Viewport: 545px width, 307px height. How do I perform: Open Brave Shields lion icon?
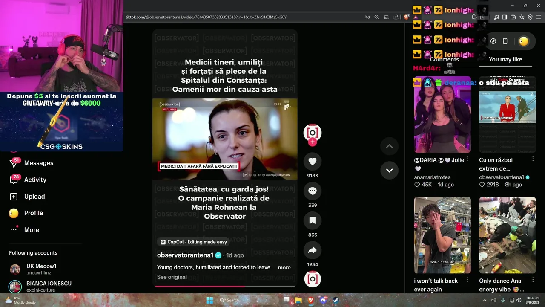click(x=407, y=17)
